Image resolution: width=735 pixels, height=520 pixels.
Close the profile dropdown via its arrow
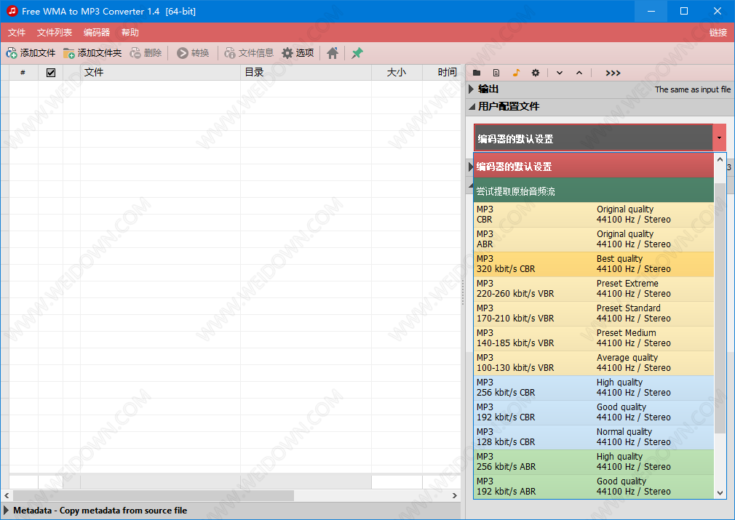pyautogui.click(x=719, y=137)
